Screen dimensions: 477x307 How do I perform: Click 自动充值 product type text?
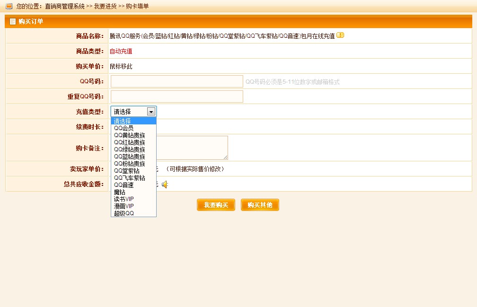point(121,51)
